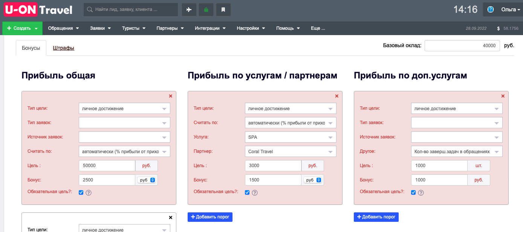Show help hint for Обязательная цель in доп.услугам

coord(421,193)
